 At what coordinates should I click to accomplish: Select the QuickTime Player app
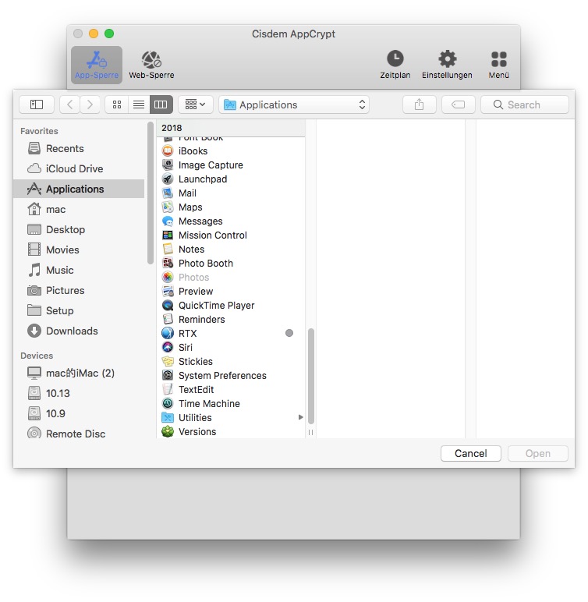coord(231,305)
